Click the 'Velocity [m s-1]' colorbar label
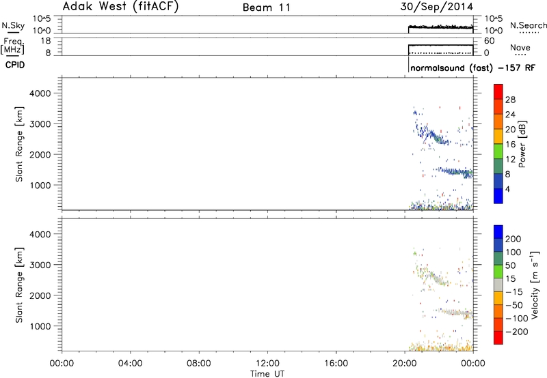The height and width of the screenshot is (378, 547). 535,285
